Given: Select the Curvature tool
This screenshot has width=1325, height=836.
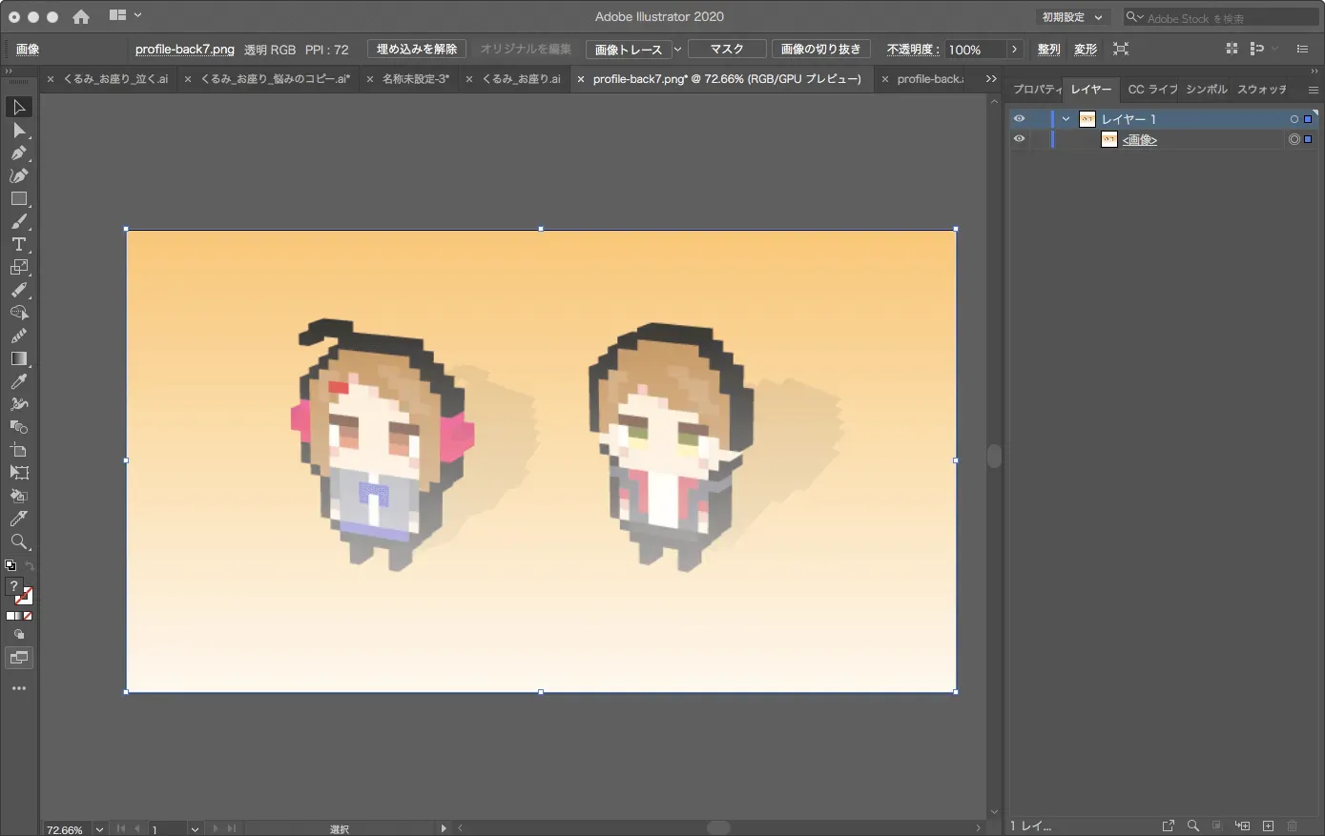Looking at the screenshot, I should [x=18, y=175].
